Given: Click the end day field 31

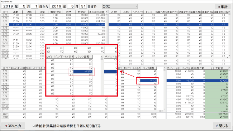Looking at the screenshot, I should click(x=83, y=6).
